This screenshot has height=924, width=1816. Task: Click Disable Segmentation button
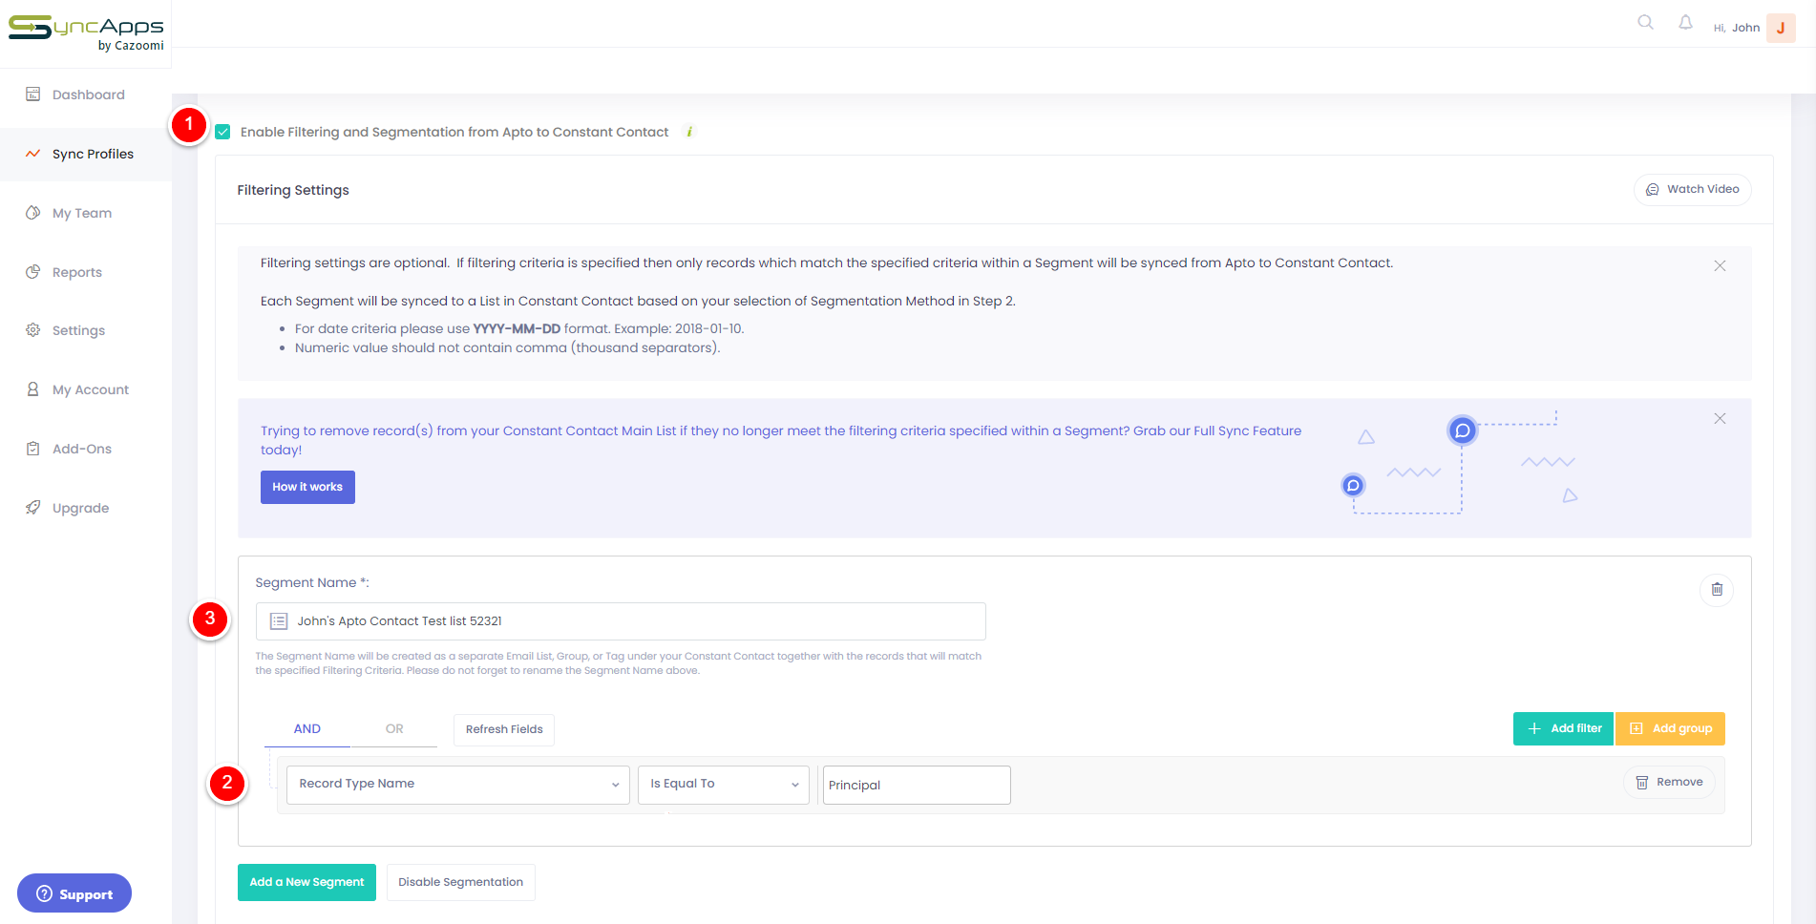(x=461, y=882)
